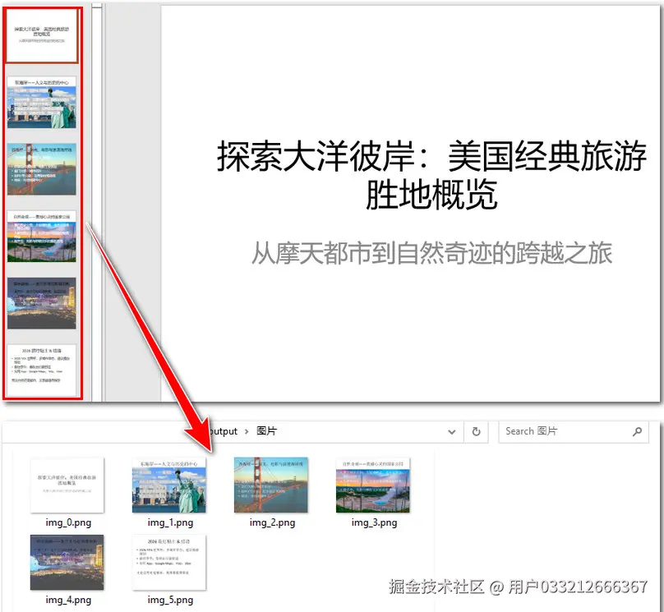Click inside the Search 图片 field
Image resolution: width=664 pixels, height=612 pixels.
[x=559, y=431]
